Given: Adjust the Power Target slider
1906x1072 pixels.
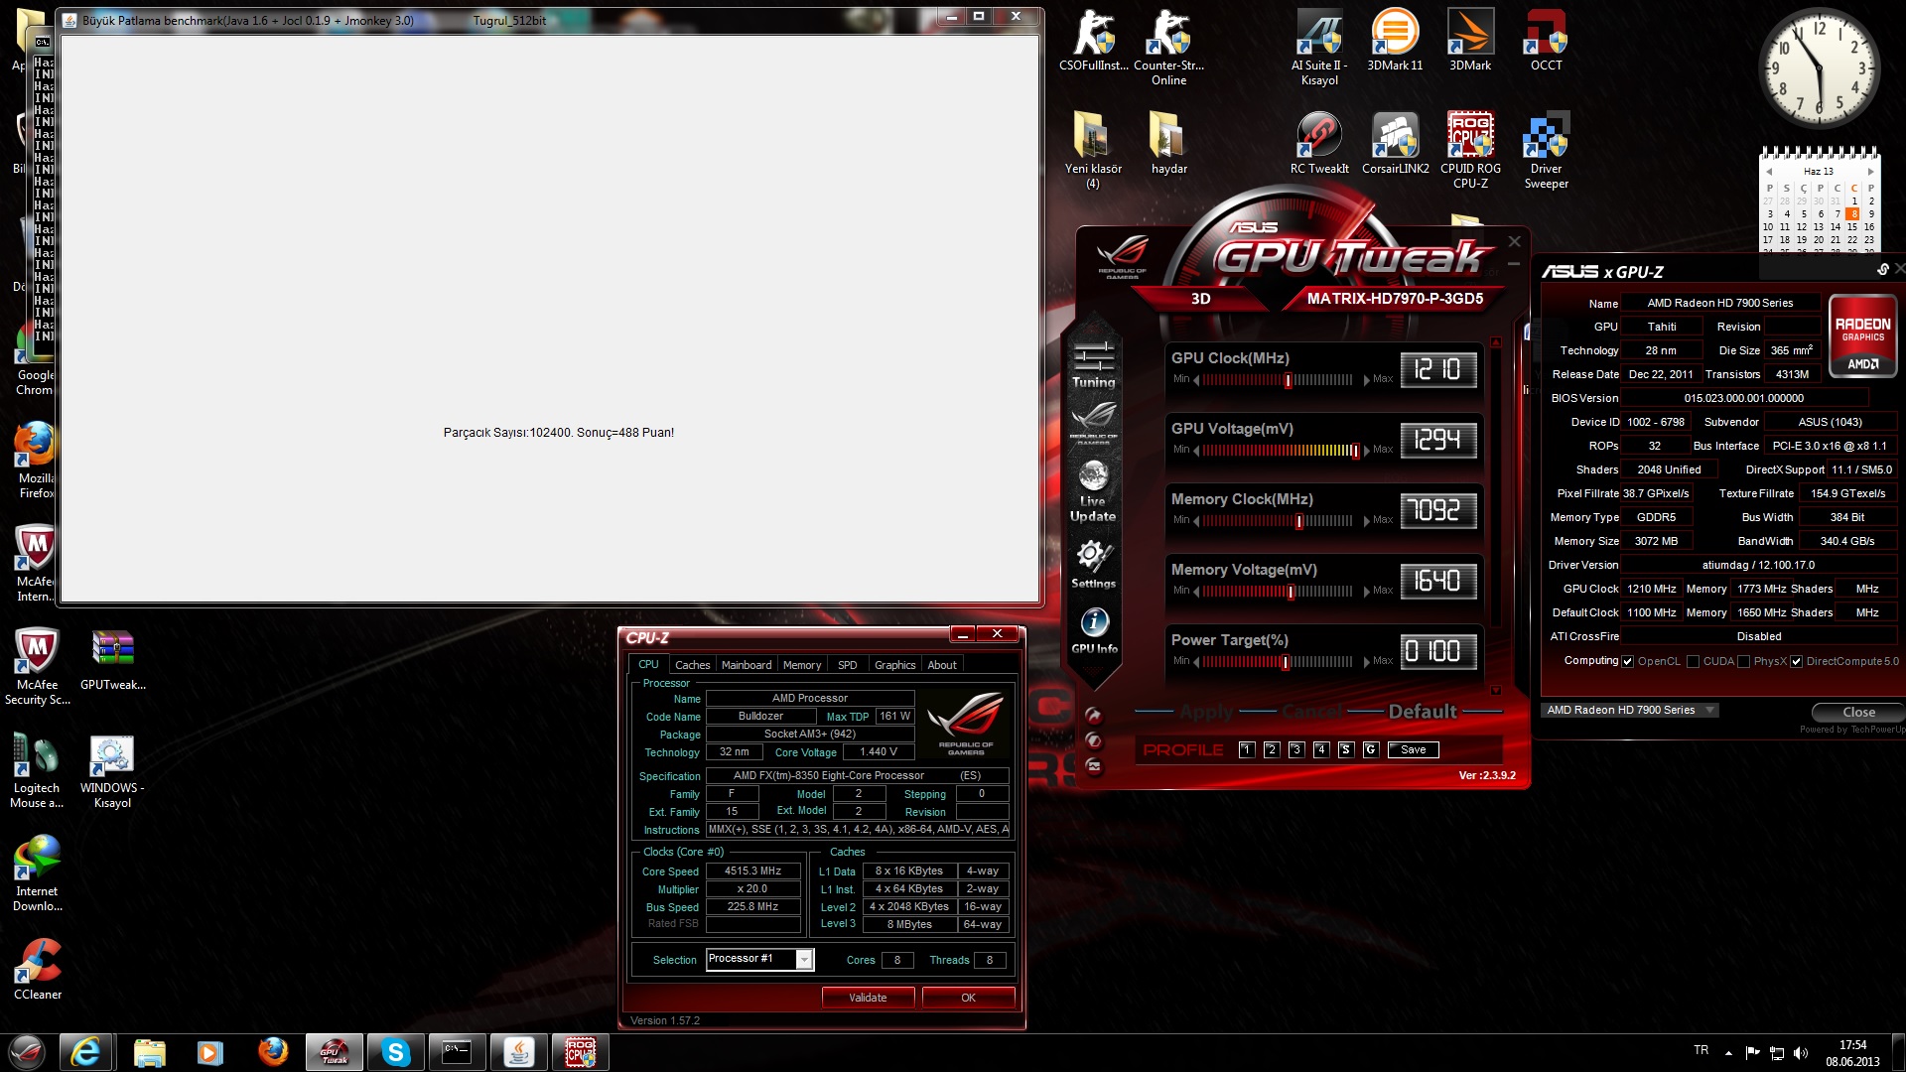Looking at the screenshot, I should [1285, 662].
